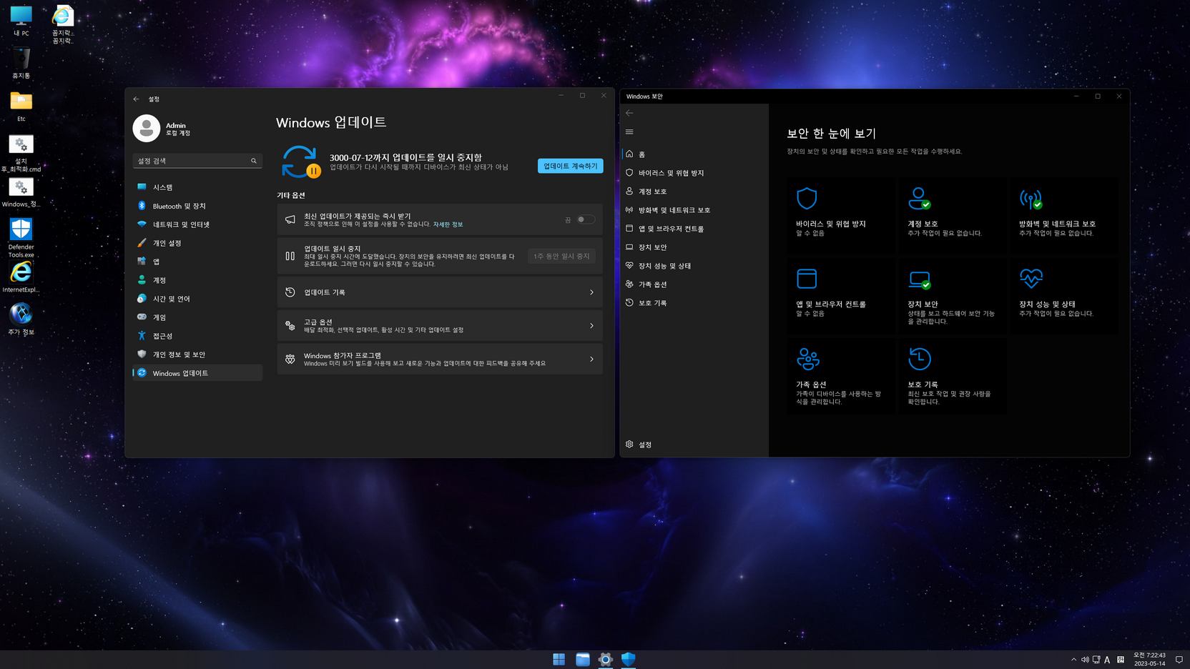Open the 가족 옵션 family tile
The width and height of the screenshot is (1190, 669).
point(841,376)
